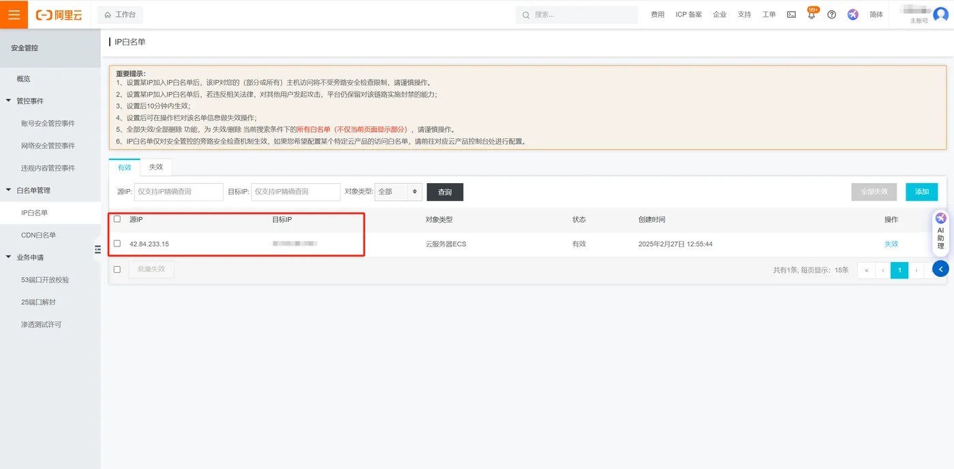The image size is (954, 469).
Task: Click the 全部失效 button
Action: (874, 192)
